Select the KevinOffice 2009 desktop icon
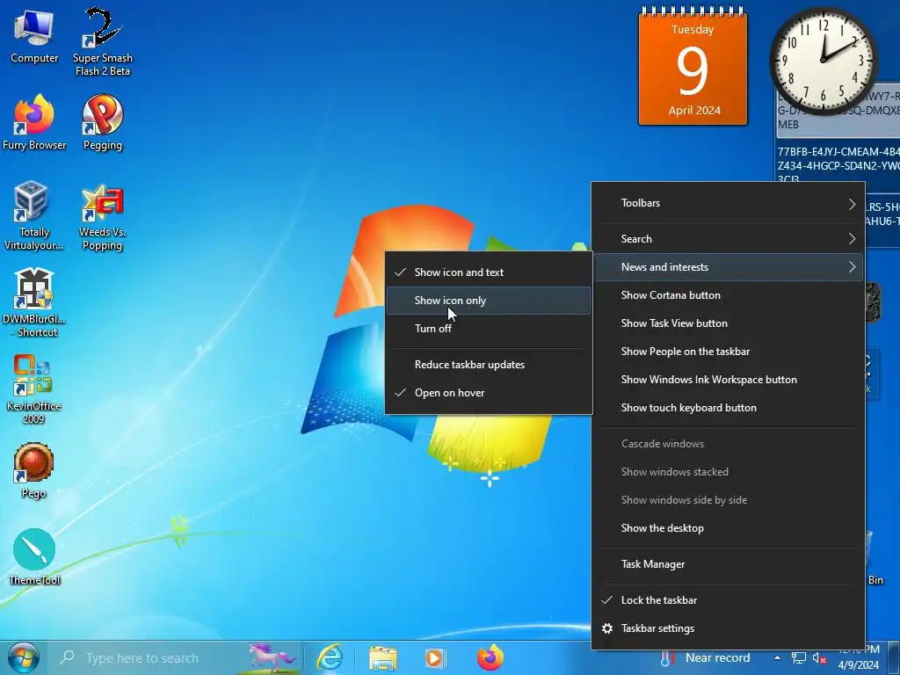This screenshot has width=900, height=675. (x=34, y=389)
